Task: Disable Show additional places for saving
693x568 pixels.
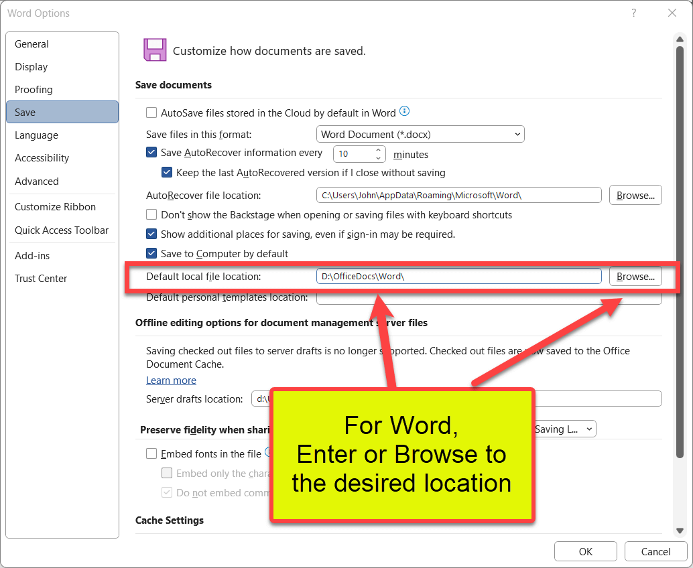Action: [151, 234]
